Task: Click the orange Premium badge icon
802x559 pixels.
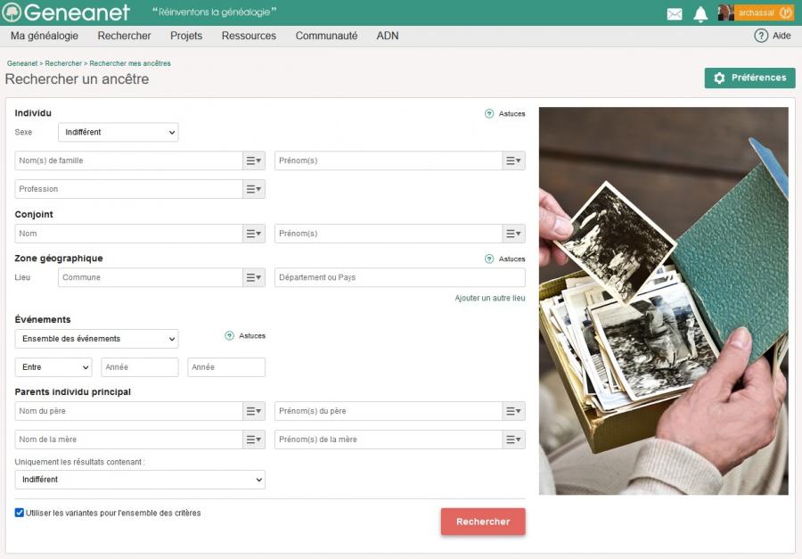Action: (x=785, y=12)
